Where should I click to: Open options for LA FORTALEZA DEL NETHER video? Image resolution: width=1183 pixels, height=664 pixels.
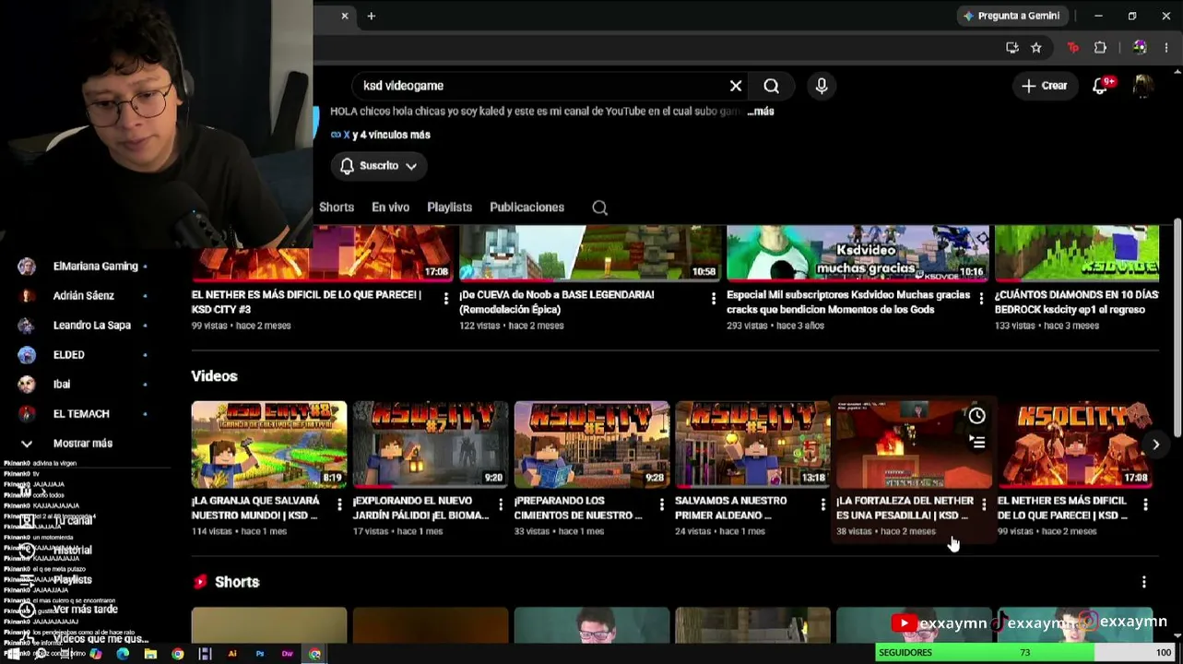click(984, 504)
